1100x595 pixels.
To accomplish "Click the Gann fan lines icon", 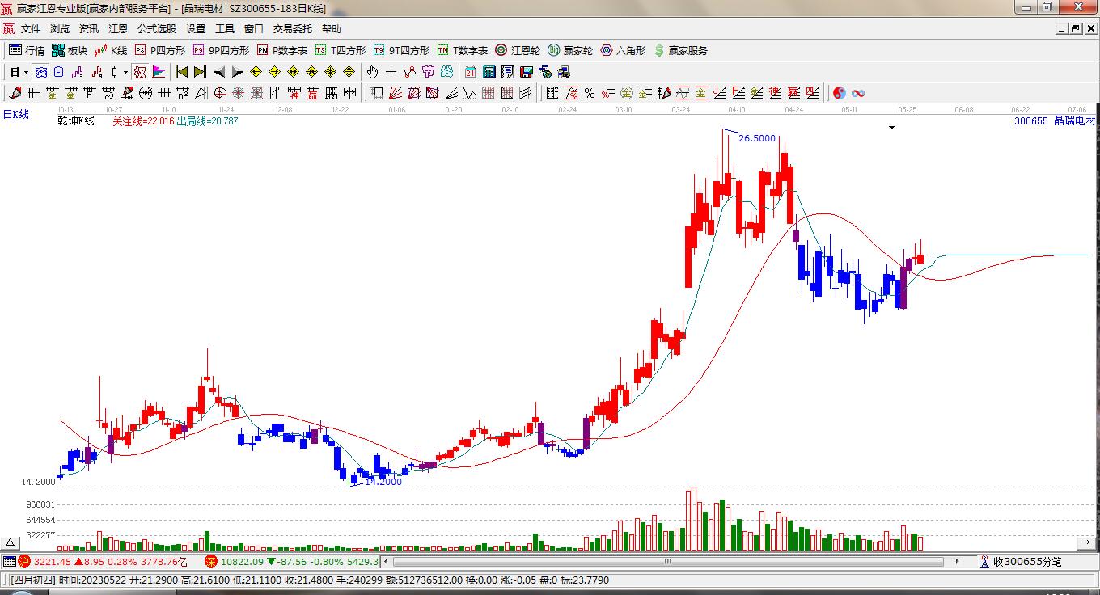I will coord(396,93).
